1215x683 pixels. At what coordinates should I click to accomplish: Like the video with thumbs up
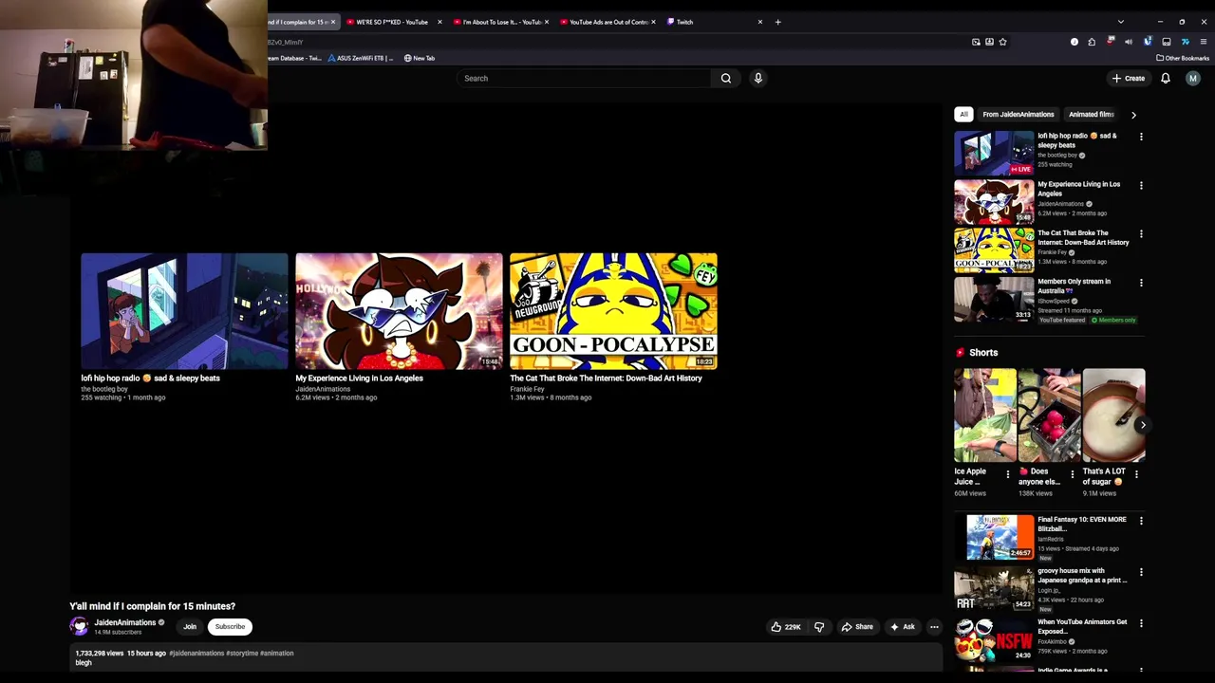pyautogui.click(x=785, y=626)
